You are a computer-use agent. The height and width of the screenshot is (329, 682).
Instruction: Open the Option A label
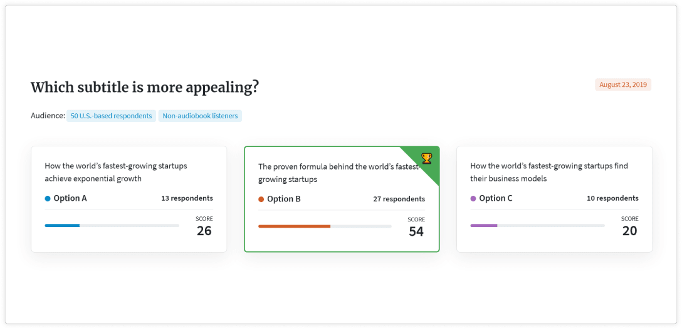coord(70,198)
